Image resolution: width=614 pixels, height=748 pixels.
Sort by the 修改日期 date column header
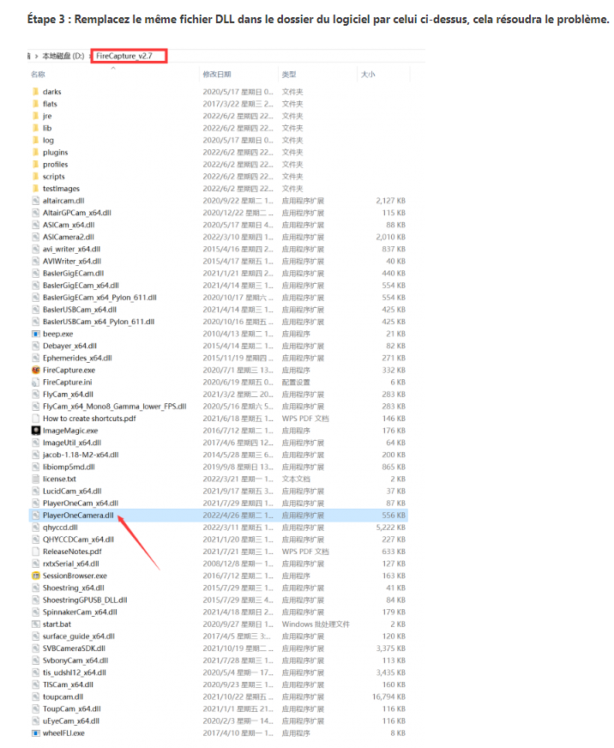tap(217, 75)
